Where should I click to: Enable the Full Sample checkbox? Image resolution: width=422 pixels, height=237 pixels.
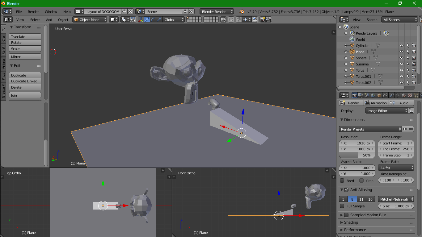pos(342,206)
